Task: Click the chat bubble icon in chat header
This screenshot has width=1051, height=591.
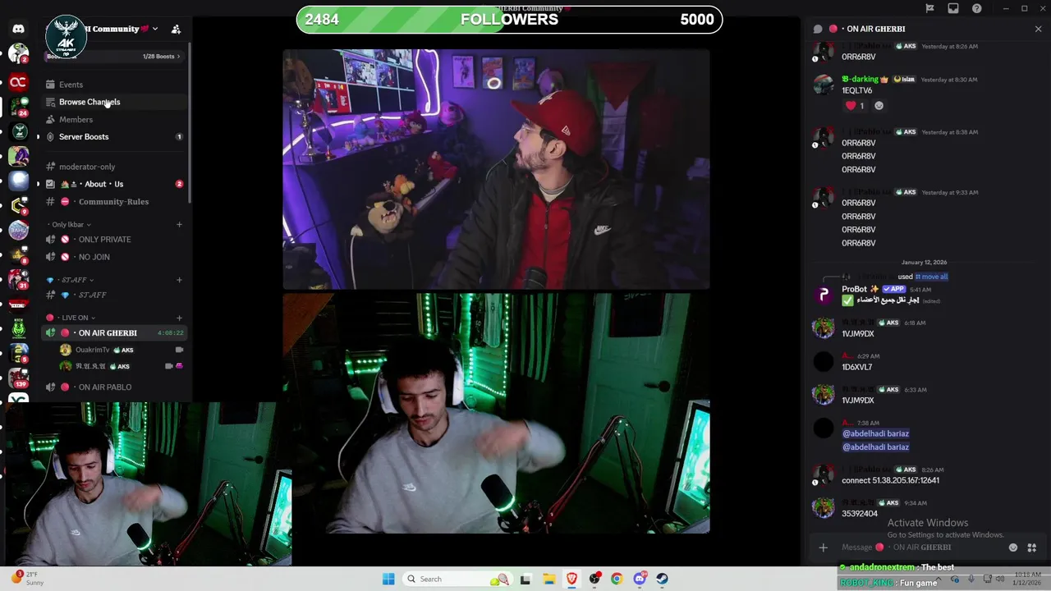Action: (x=818, y=29)
